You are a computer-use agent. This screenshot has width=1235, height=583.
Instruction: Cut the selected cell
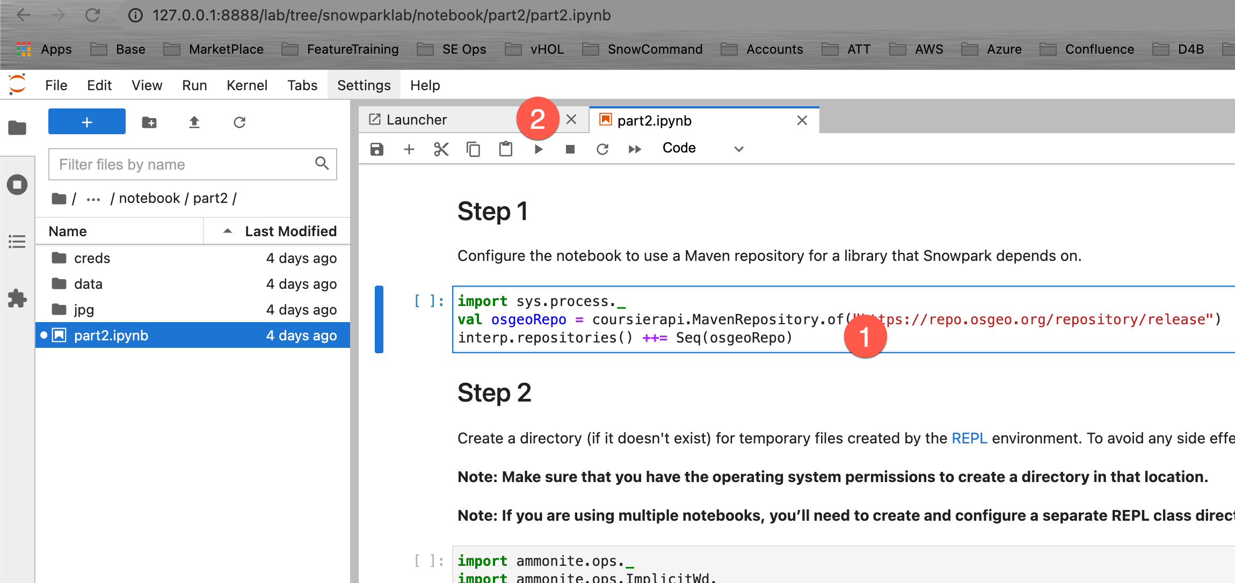441,149
